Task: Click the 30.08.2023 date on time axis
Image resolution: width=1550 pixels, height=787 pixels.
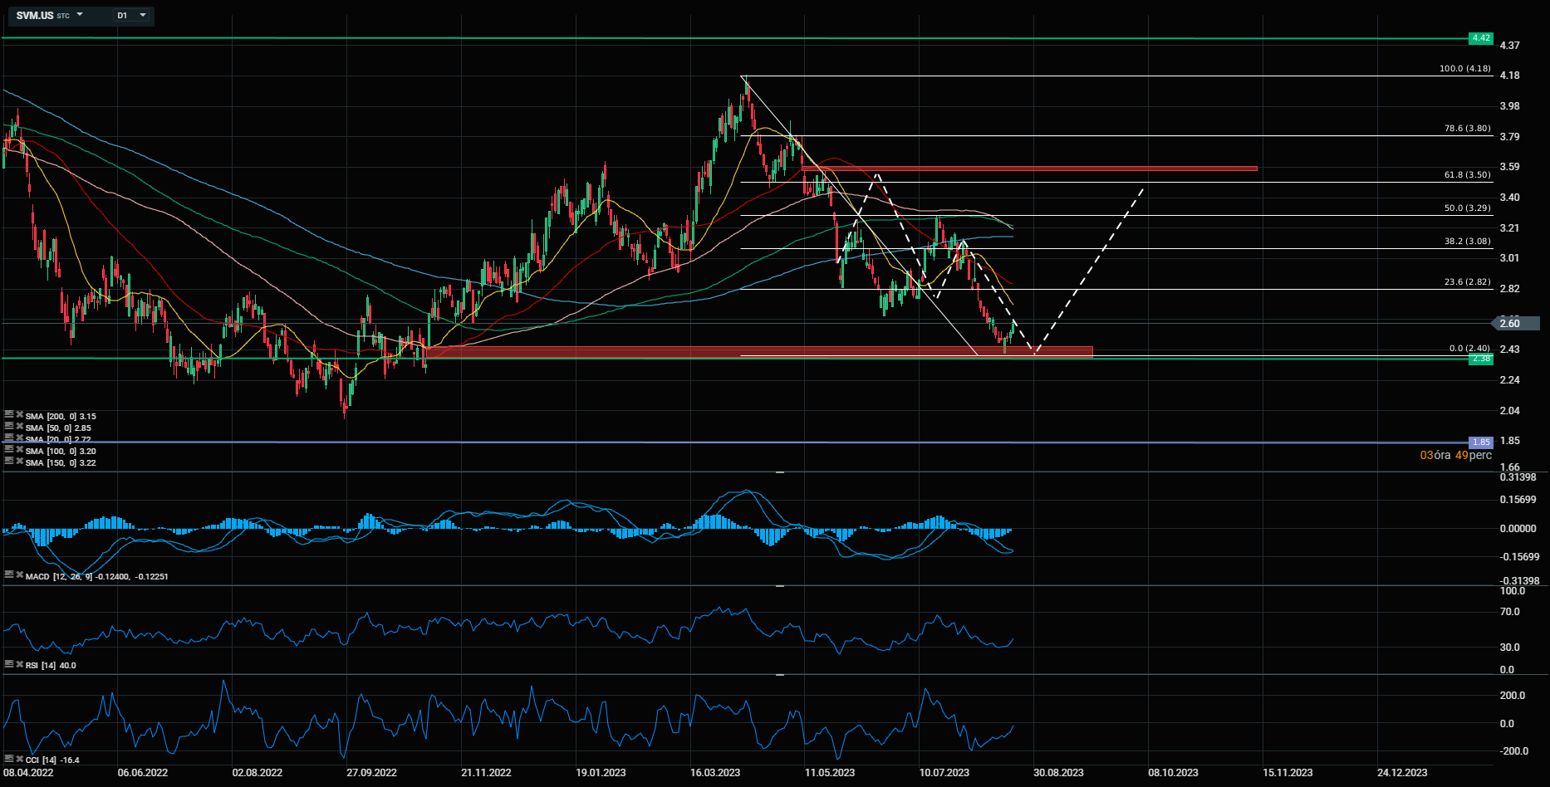Action: tap(1058, 773)
